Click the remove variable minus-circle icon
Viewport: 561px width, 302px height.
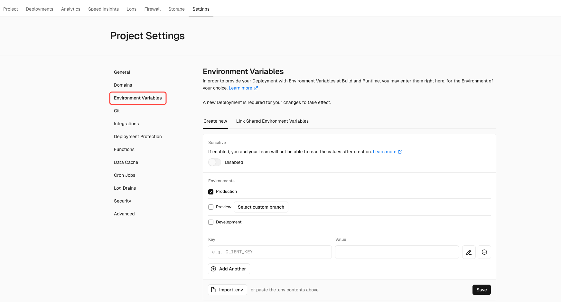click(484, 252)
